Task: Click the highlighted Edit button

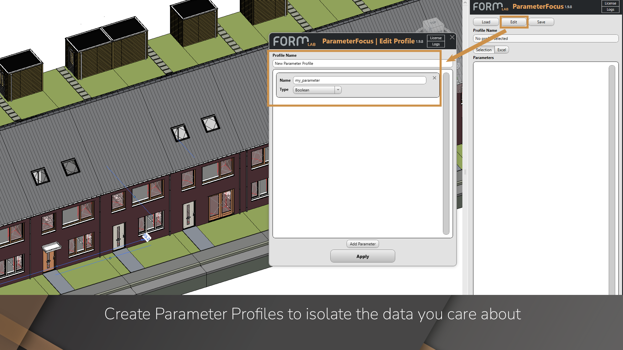Action: coord(514,22)
